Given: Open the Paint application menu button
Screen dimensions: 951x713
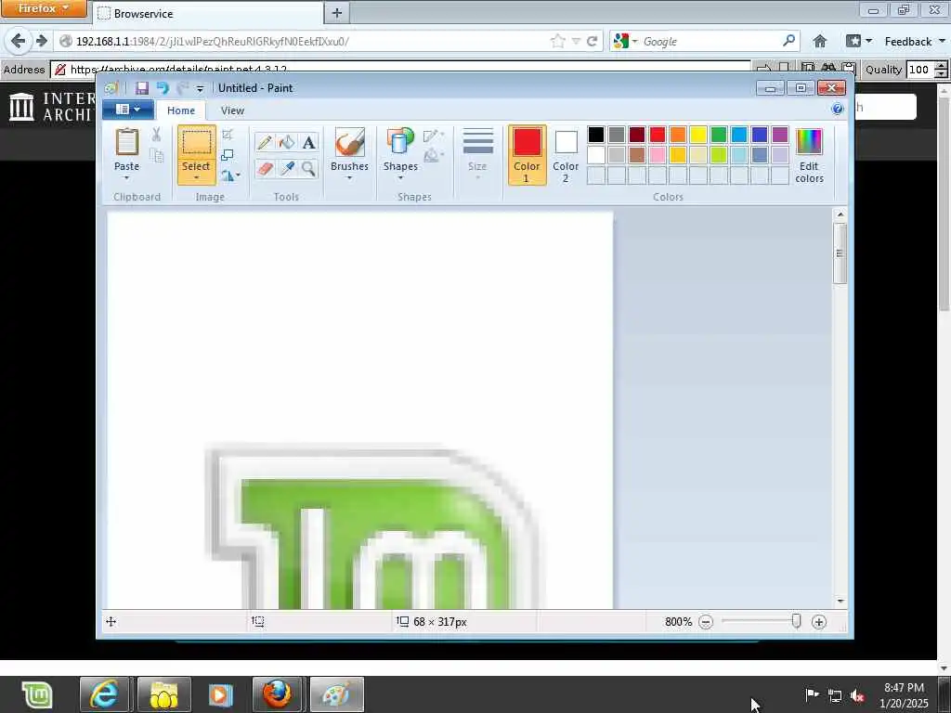Looking at the screenshot, I should [x=127, y=110].
